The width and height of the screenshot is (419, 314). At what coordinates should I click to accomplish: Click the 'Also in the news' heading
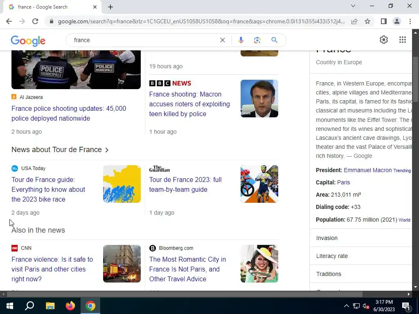coord(38,230)
